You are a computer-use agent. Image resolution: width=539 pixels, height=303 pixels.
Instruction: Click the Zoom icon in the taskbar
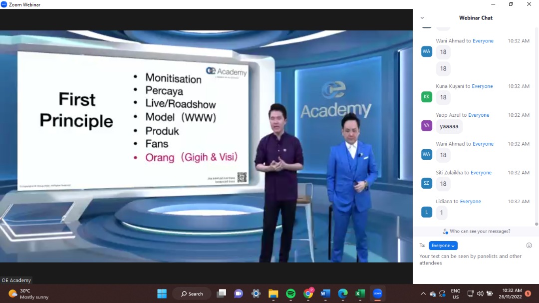pos(377,294)
